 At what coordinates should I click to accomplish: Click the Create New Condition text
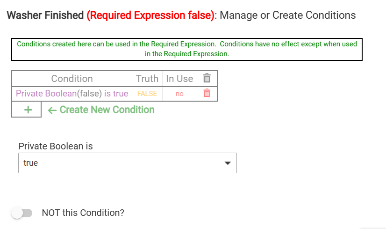[x=107, y=110]
